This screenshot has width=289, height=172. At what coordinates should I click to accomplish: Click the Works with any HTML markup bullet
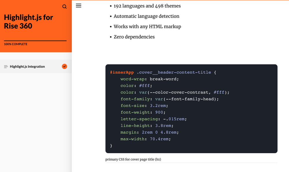point(147,27)
